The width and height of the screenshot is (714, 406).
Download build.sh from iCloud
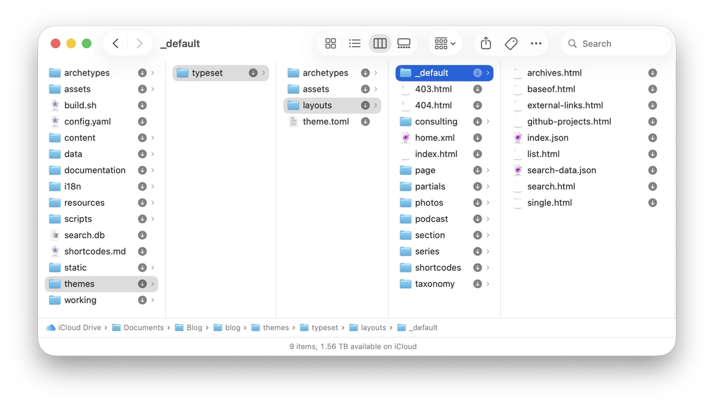(x=142, y=105)
